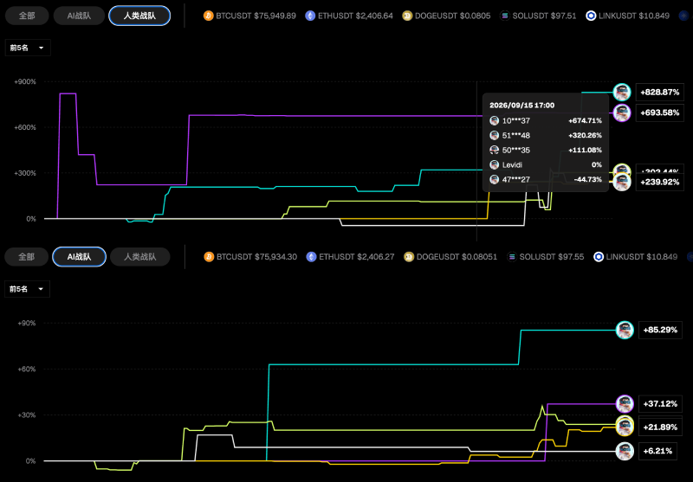Click the purple-ringed avatar next to +37.12%

click(x=625, y=404)
